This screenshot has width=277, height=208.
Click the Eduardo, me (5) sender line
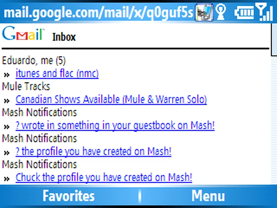[34, 61]
